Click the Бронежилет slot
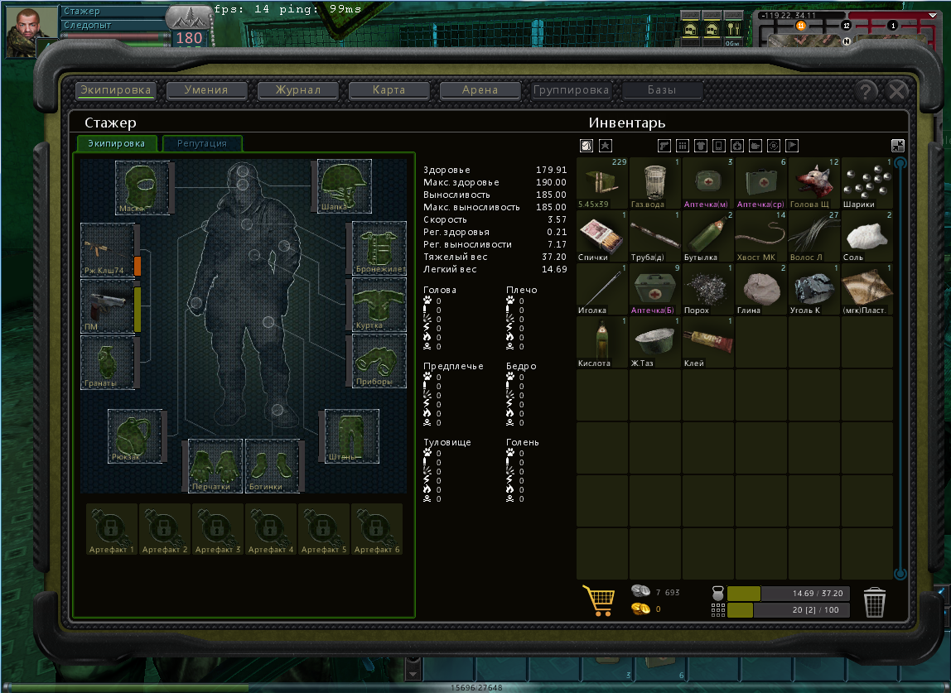The width and height of the screenshot is (951, 693). tap(379, 248)
